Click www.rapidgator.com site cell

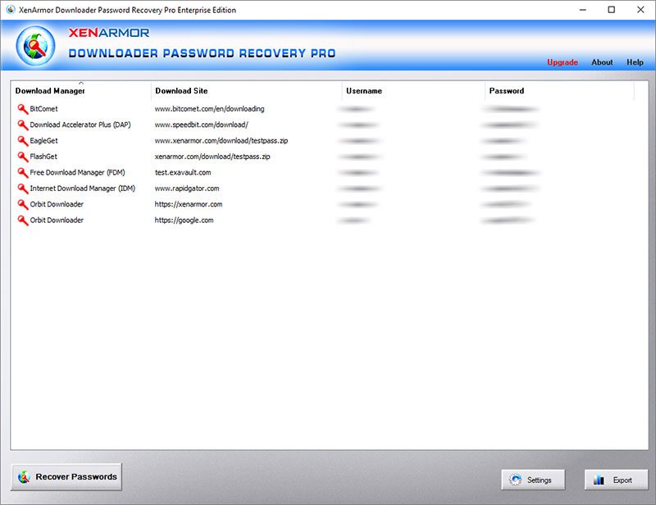pos(187,189)
